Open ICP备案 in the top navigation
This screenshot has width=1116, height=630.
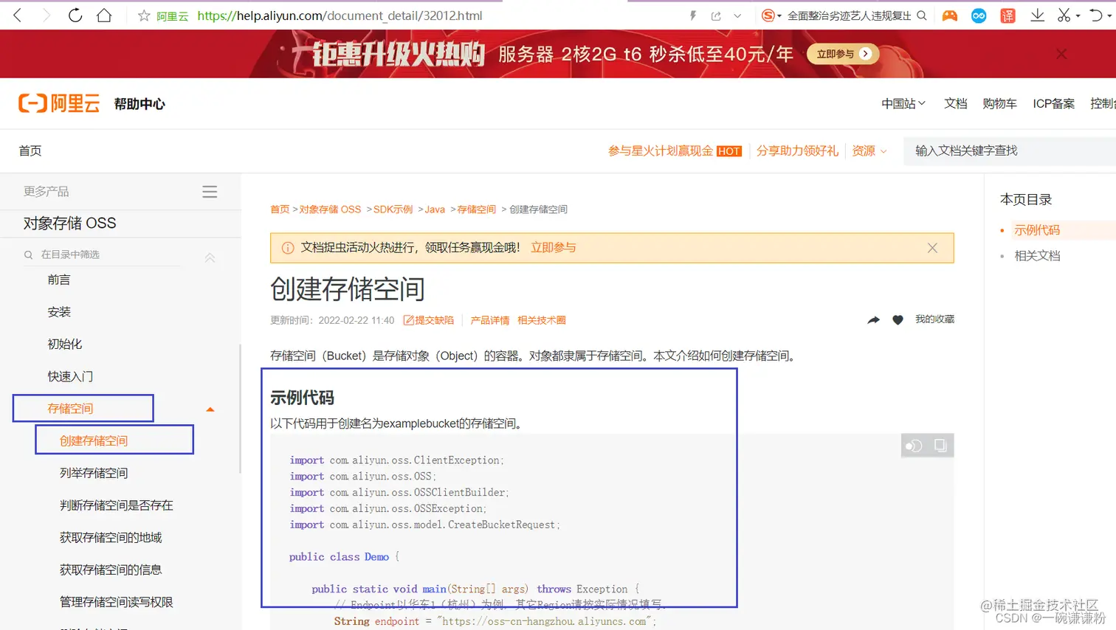coord(1054,104)
